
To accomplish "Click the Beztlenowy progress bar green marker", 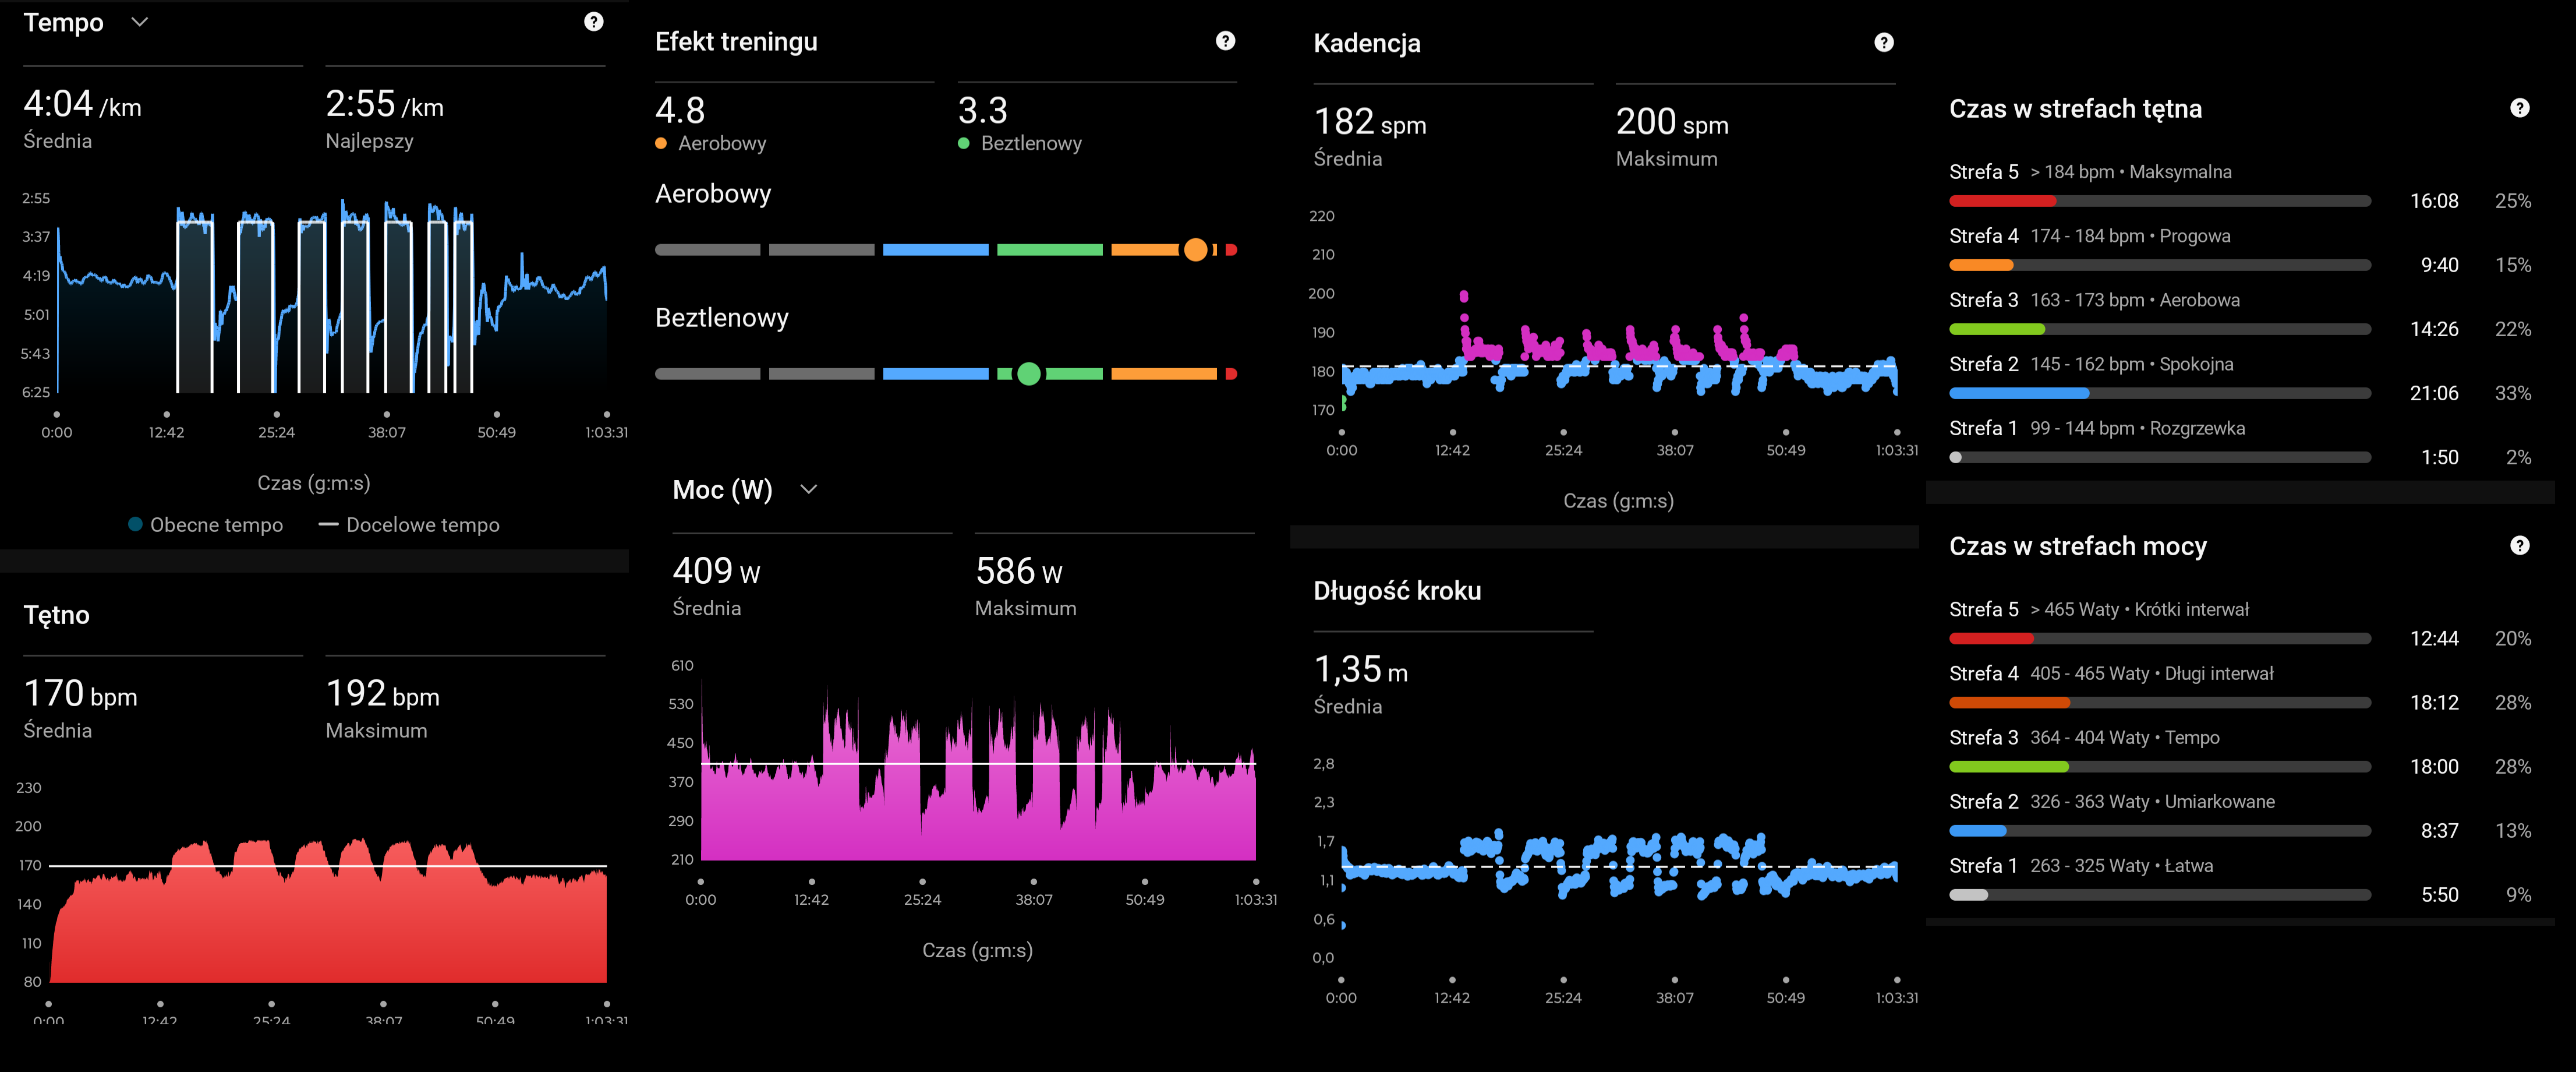I will (1028, 375).
